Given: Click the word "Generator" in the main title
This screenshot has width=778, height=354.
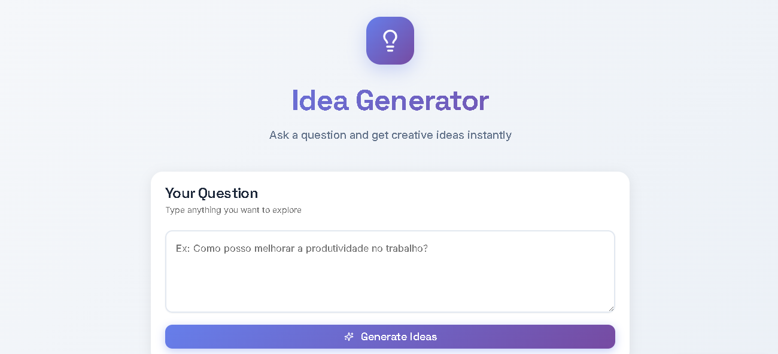Looking at the screenshot, I should (422, 100).
